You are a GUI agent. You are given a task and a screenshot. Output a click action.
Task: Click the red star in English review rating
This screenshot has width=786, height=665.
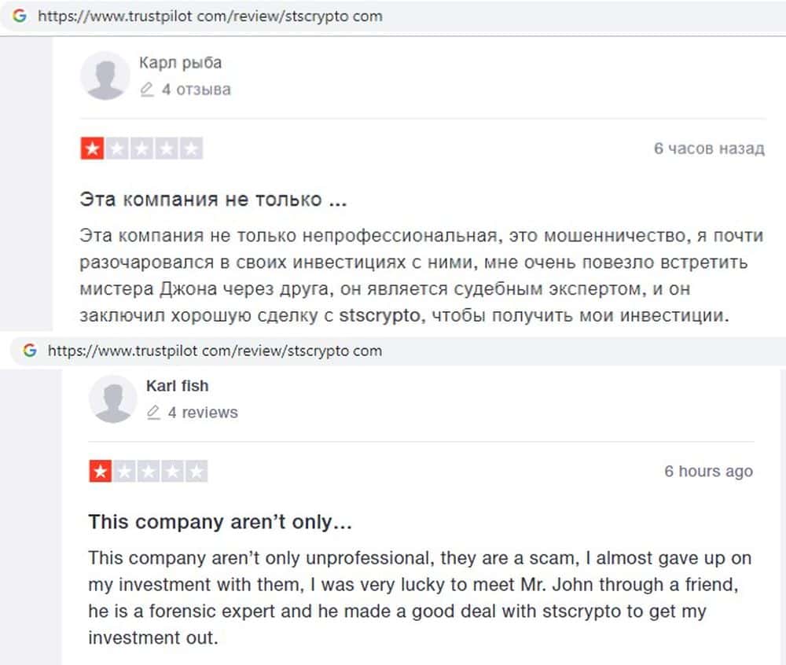coord(100,472)
